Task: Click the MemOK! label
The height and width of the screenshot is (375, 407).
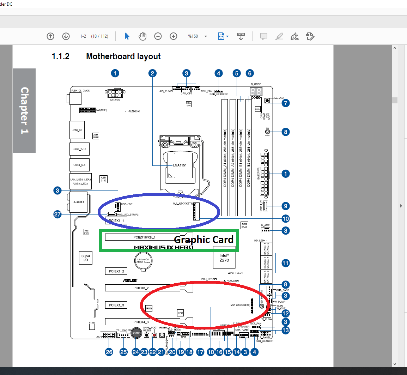Action: tap(279, 98)
